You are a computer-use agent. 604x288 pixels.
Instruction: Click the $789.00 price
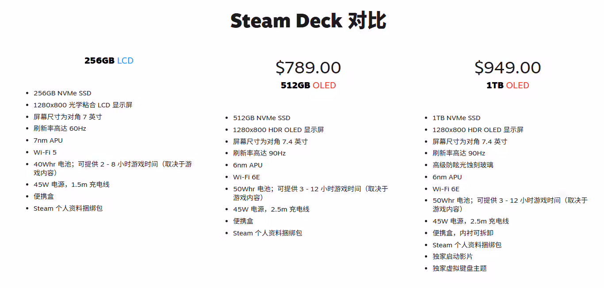[308, 68]
